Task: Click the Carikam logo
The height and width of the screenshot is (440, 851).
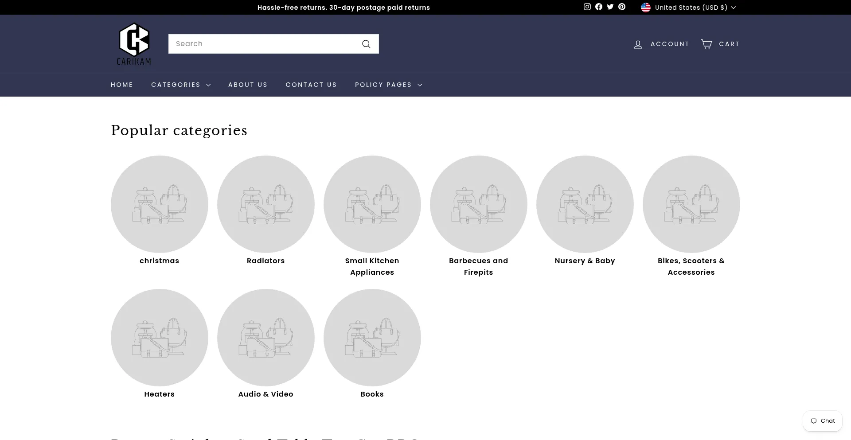Action: coord(134,44)
